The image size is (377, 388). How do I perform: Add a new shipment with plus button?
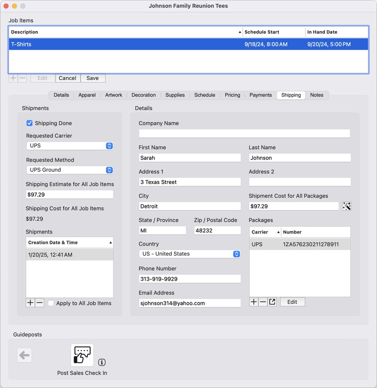coord(30,303)
